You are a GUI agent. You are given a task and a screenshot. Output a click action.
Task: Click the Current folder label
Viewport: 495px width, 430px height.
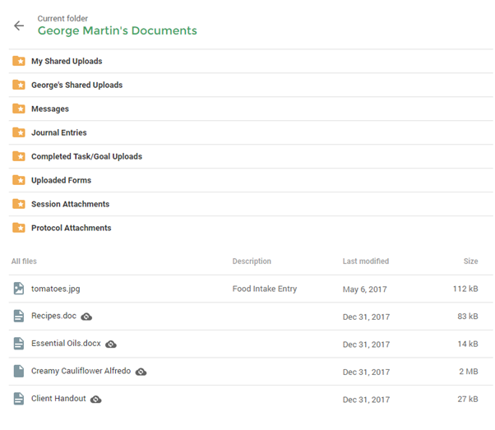click(x=62, y=18)
